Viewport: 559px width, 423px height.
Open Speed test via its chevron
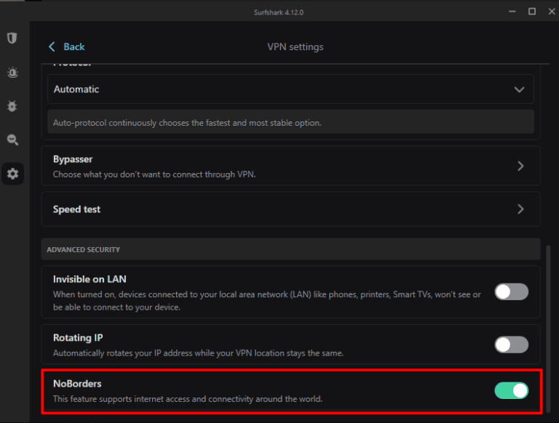tap(520, 209)
